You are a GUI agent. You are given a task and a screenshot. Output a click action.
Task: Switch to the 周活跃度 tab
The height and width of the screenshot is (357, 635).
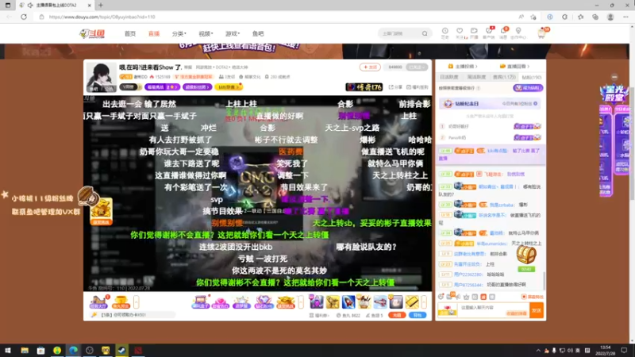pyautogui.click(x=476, y=77)
